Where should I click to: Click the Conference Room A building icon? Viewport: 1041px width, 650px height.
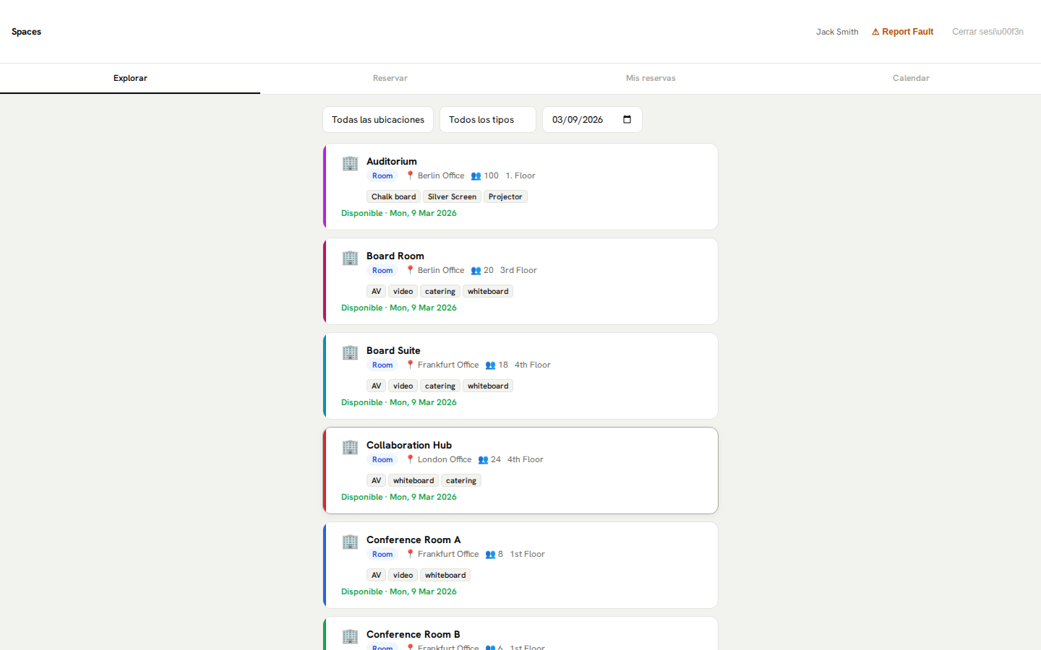coord(350,542)
